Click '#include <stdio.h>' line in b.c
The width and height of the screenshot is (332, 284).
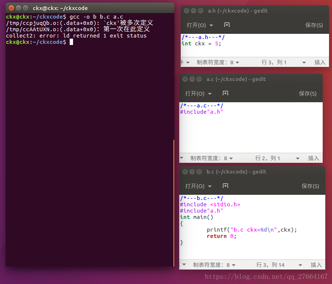[x=210, y=204]
